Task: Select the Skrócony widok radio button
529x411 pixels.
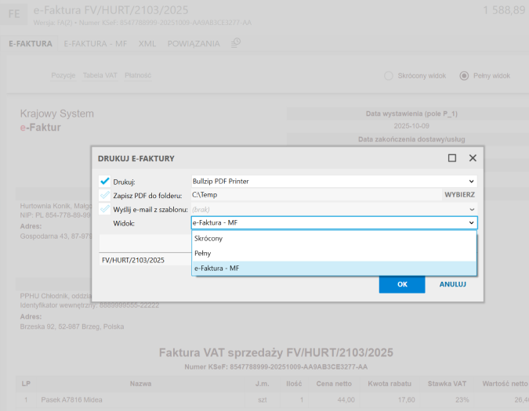Action: (x=389, y=76)
